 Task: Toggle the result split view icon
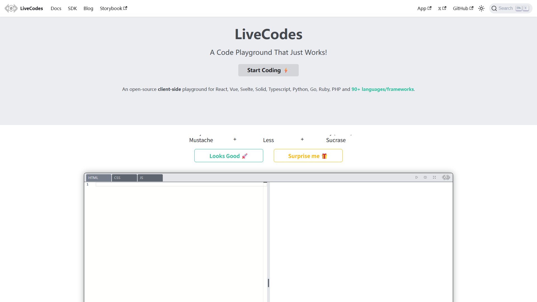coord(425,177)
